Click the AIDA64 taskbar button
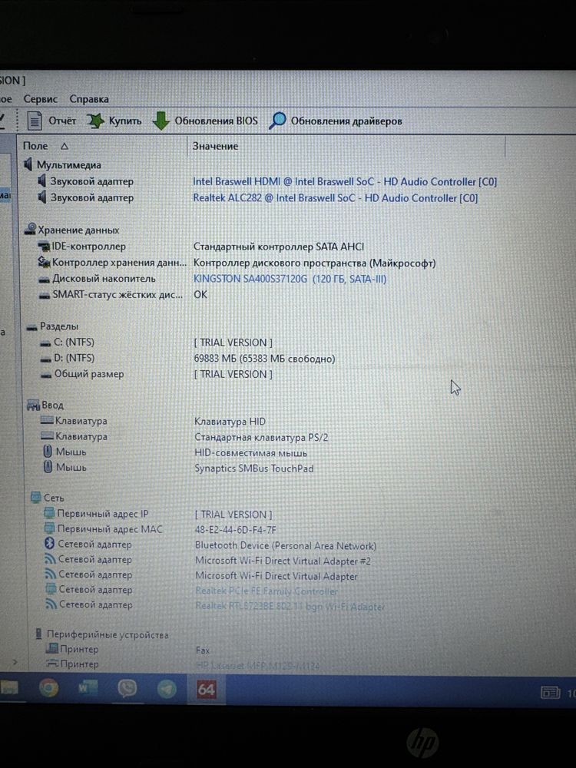 point(206,690)
